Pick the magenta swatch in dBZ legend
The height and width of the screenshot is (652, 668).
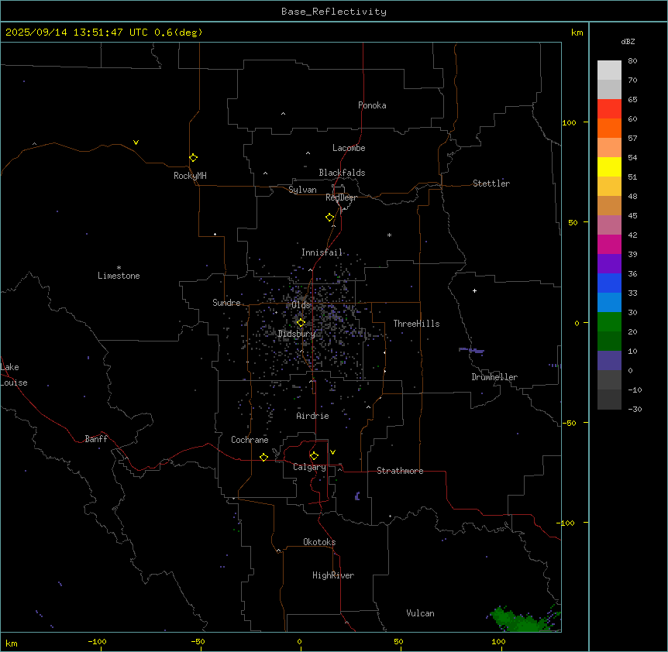[x=609, y=244]
